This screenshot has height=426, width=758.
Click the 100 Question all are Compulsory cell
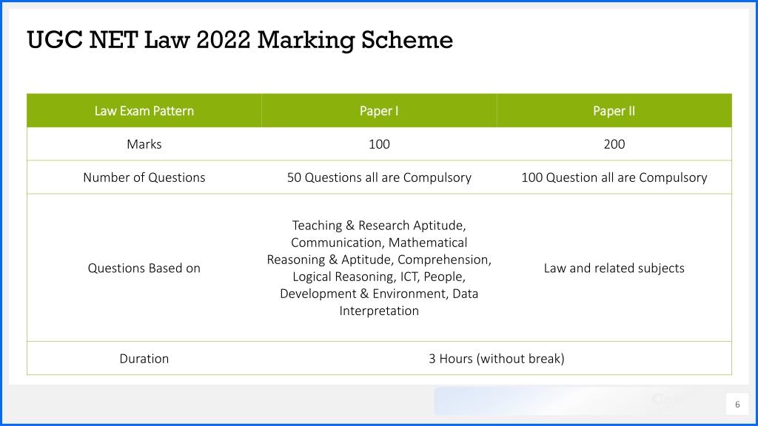click(614, 177)
